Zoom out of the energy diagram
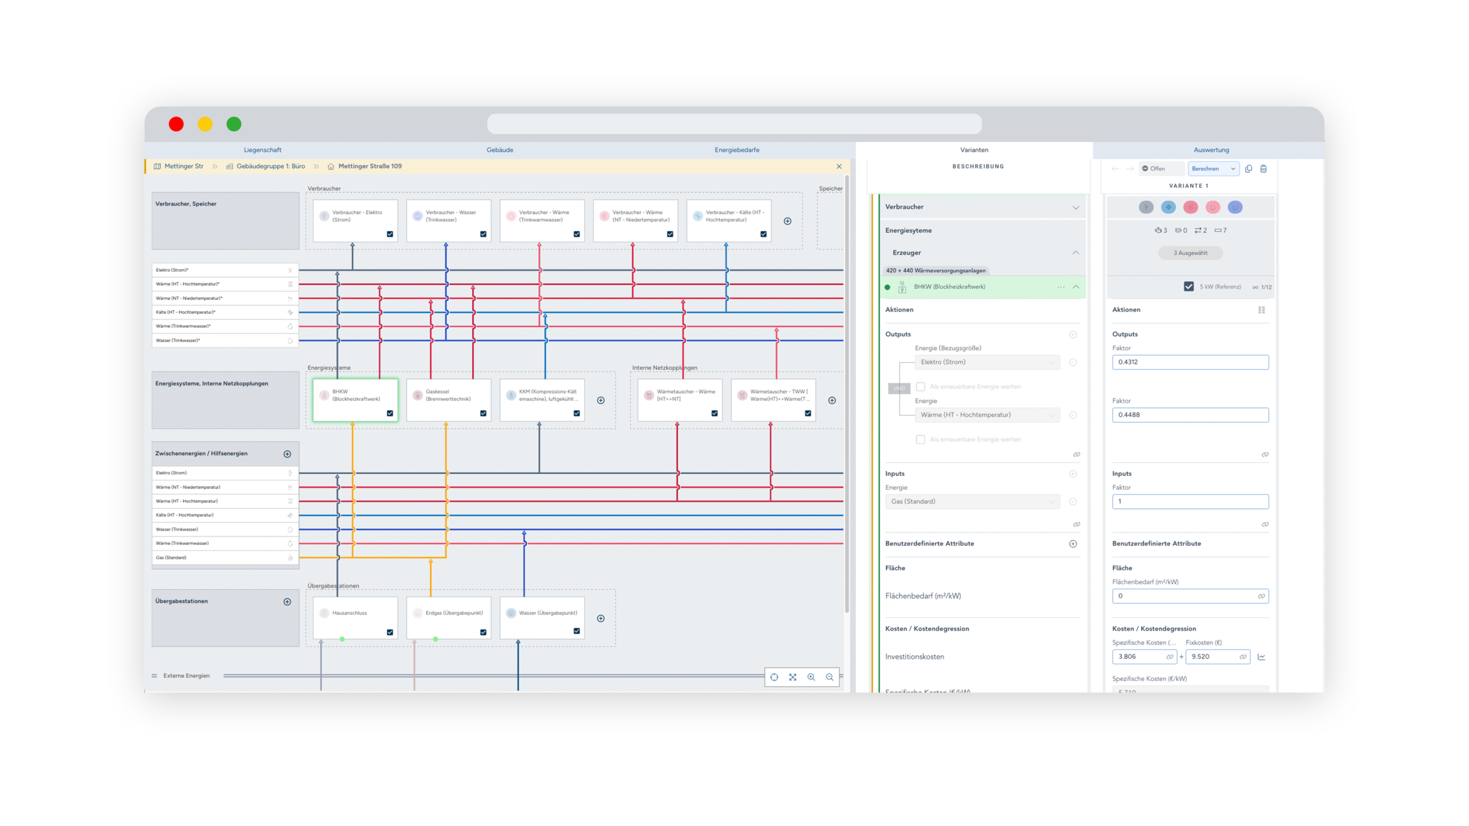 click(829, 677)
